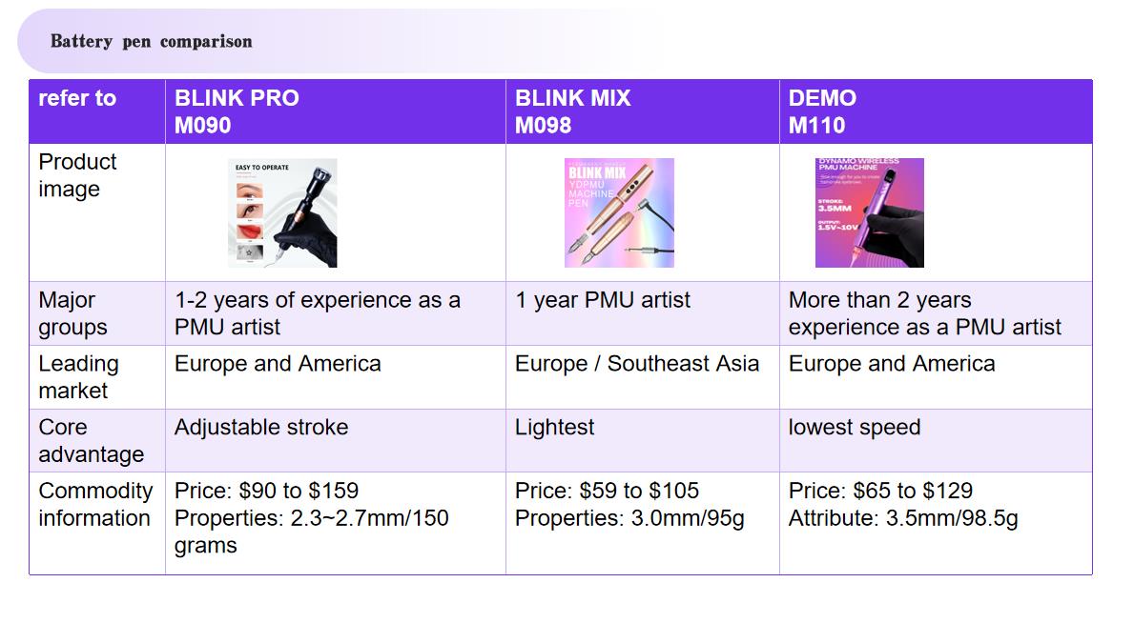Screen dimensions: 1134x623
Task: Select the 'BLINK PRO M090' column header
Action: [336, 111]
